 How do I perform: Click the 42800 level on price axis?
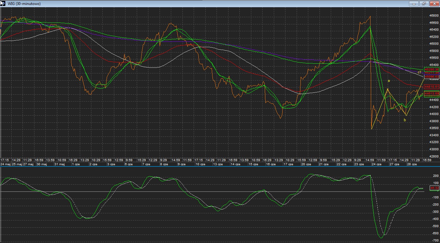[x=434, y=156]
